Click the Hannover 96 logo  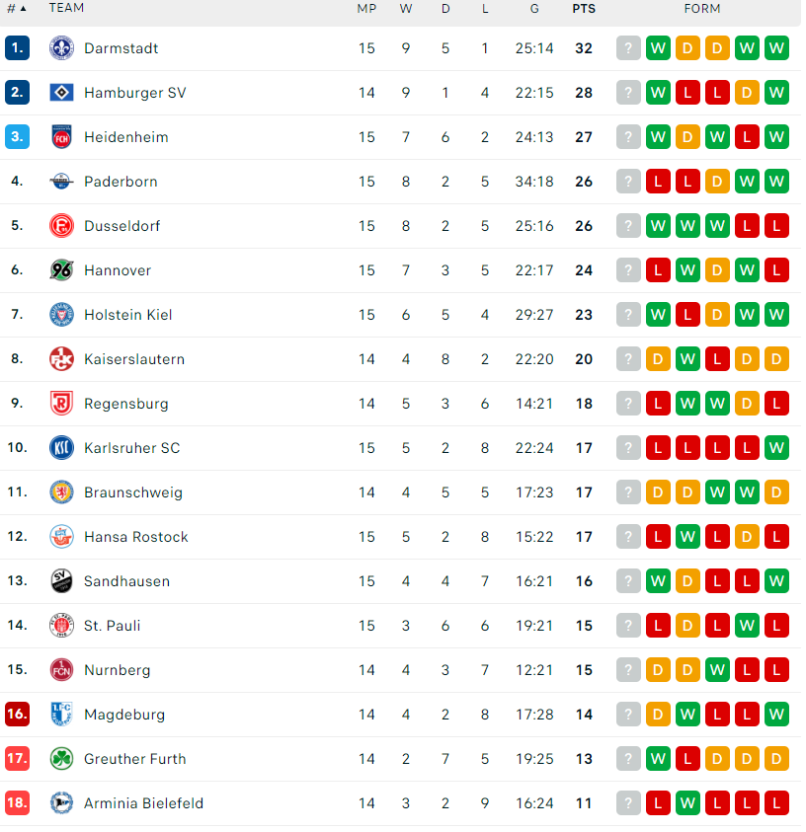(61, 270)
